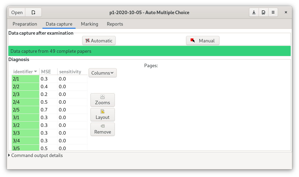Click the document search icon in header bar
Screen dimensions: 299x177
263,13
